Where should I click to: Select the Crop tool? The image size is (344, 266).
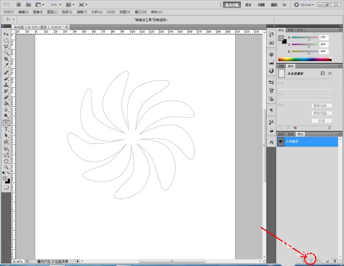(6, 59)
